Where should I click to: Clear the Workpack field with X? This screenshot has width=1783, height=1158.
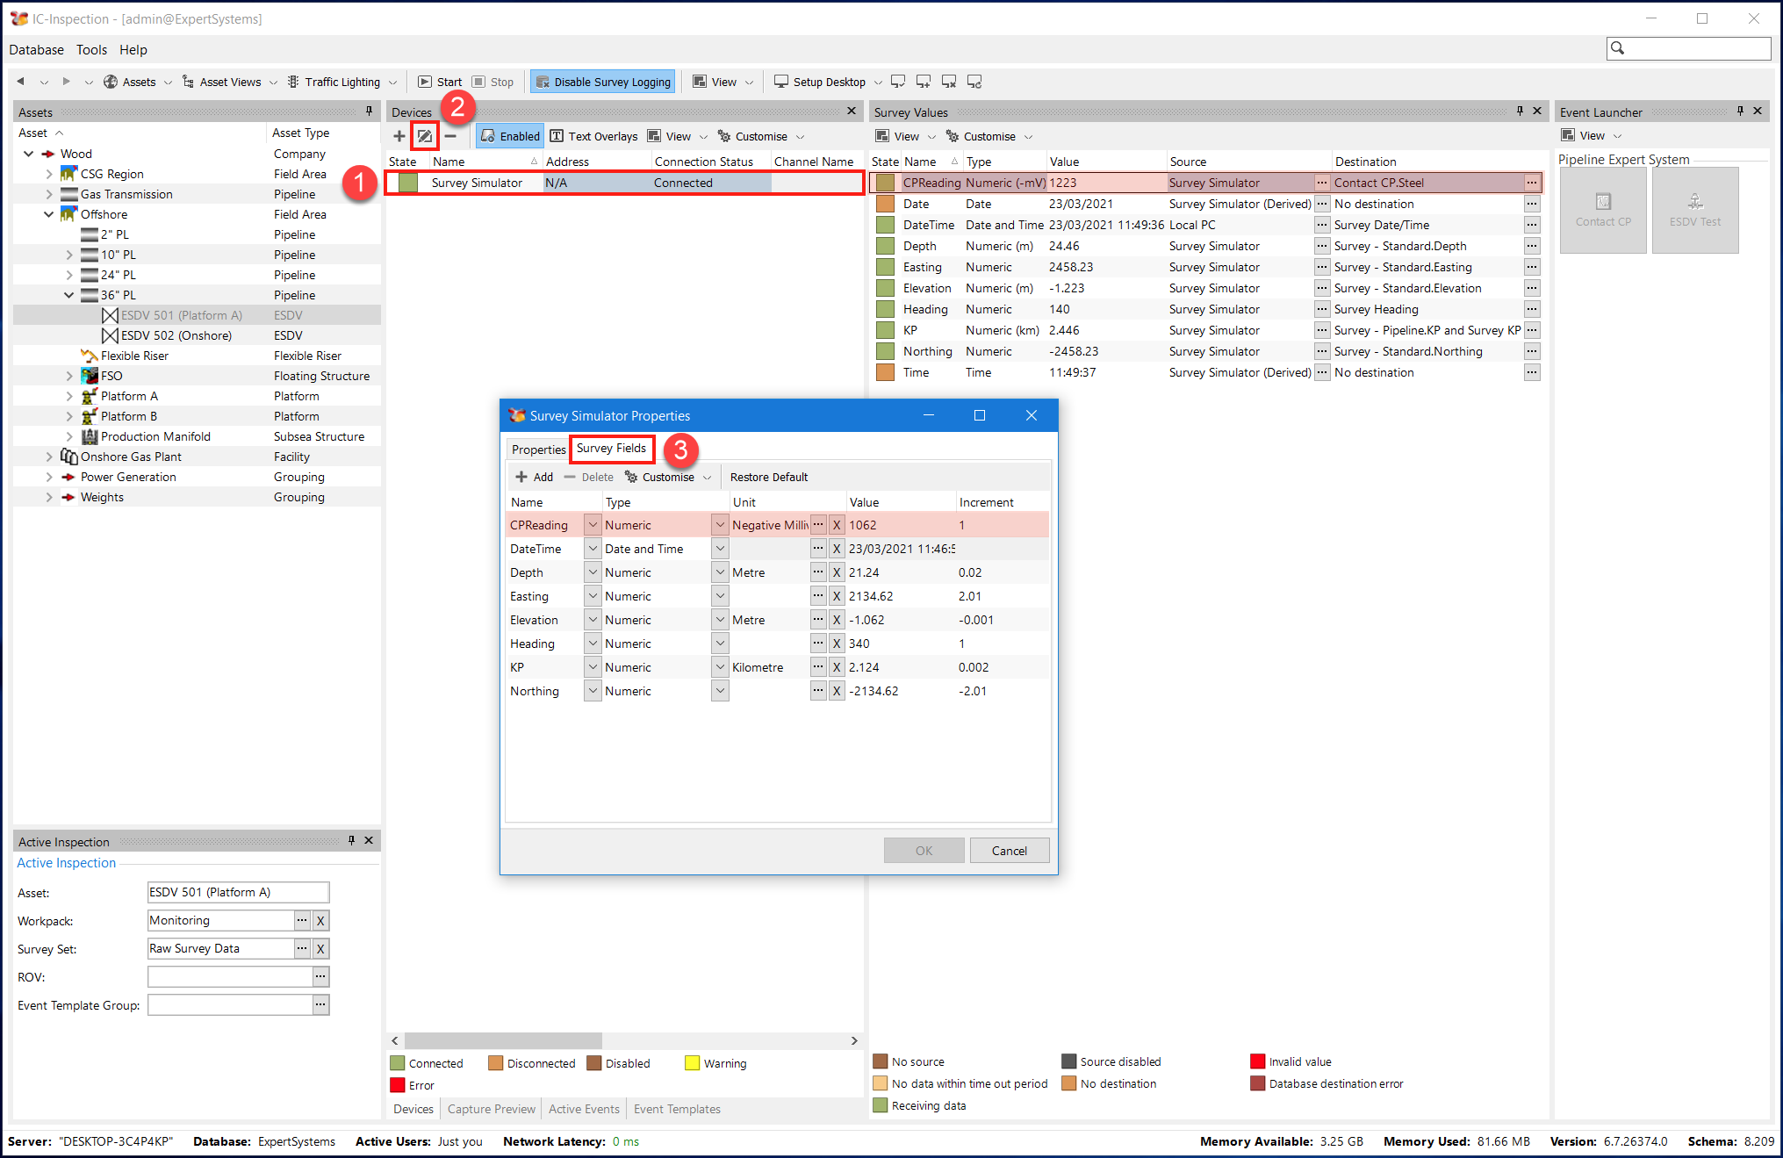tap(320, 921)
